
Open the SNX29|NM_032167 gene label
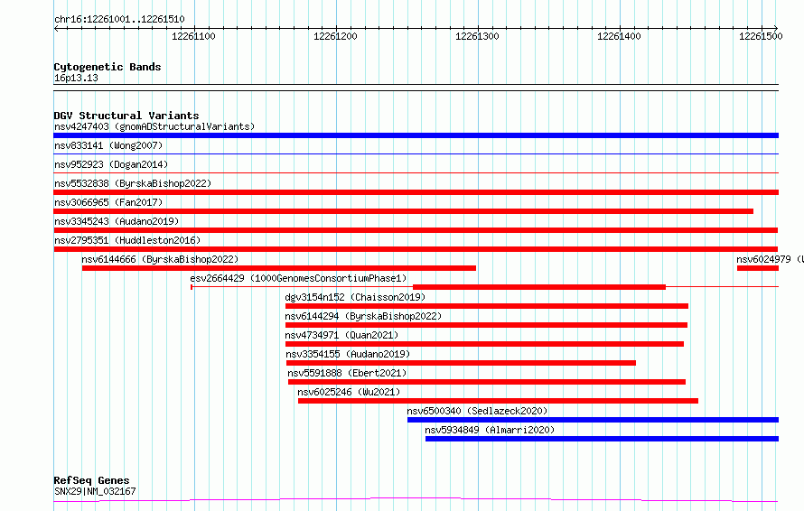tap(95, 491)
